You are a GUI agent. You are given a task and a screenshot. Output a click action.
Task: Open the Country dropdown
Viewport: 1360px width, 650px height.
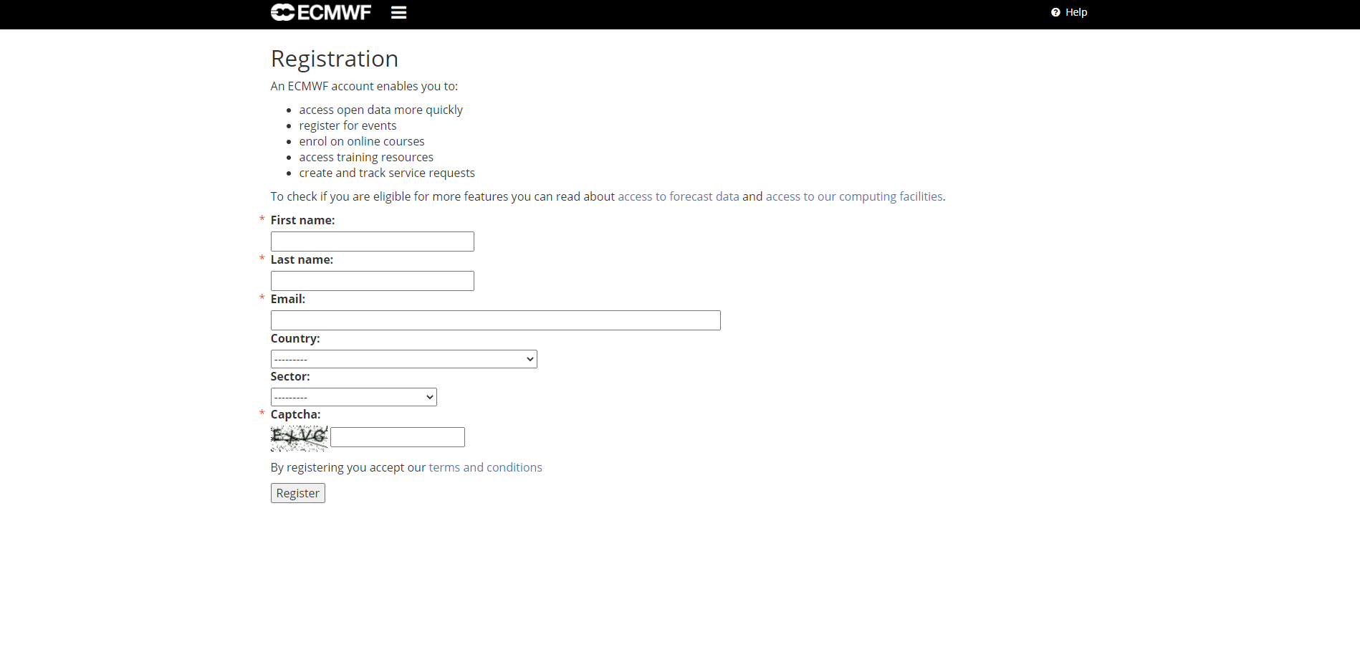(403, 359)
